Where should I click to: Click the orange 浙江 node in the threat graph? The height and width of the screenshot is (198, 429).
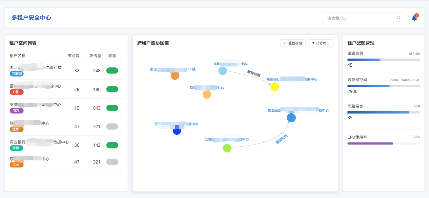click(175, 76)
